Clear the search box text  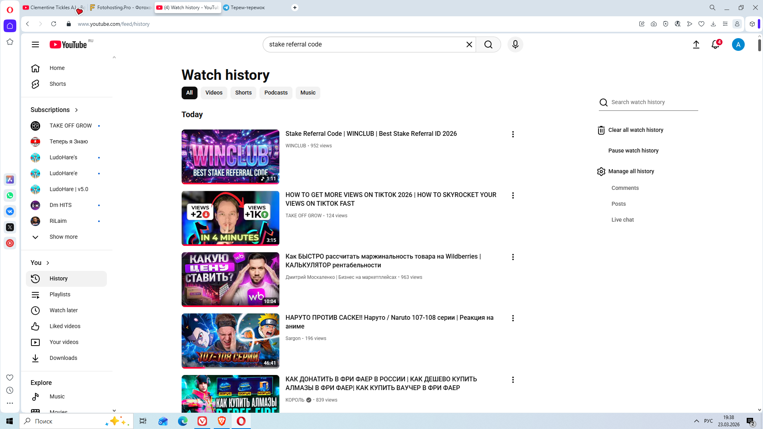point(469,44)
